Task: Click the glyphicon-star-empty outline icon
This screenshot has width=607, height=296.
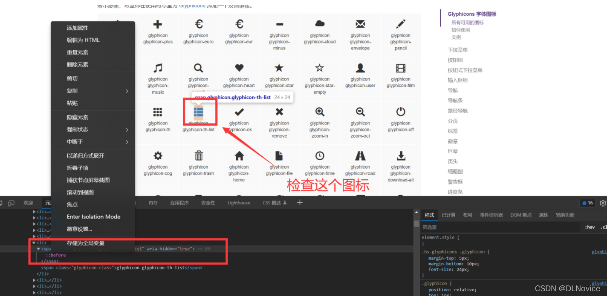Action: pyautogui.click(x=320, y=68)
